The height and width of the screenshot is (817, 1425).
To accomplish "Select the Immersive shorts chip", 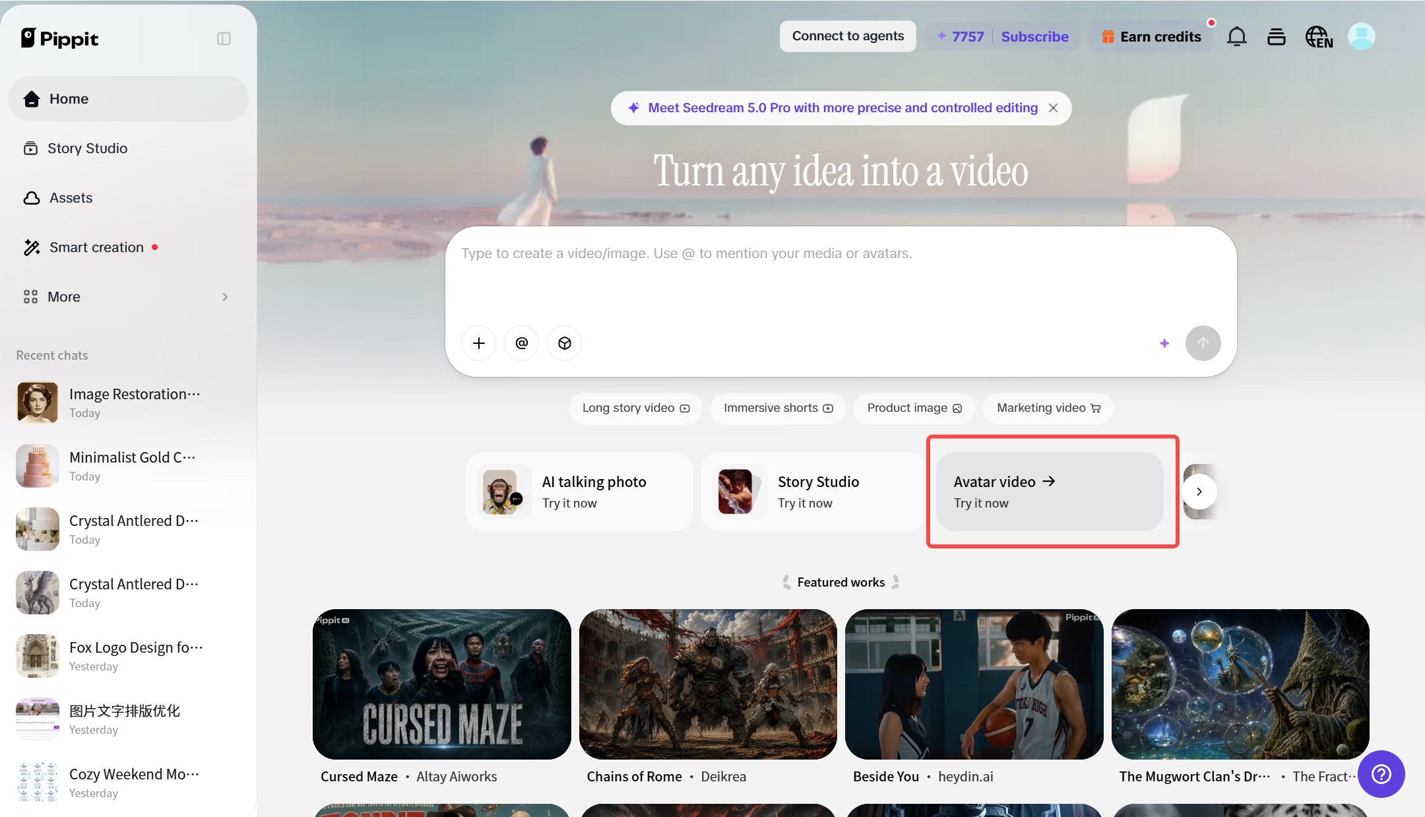I will 778,408.
